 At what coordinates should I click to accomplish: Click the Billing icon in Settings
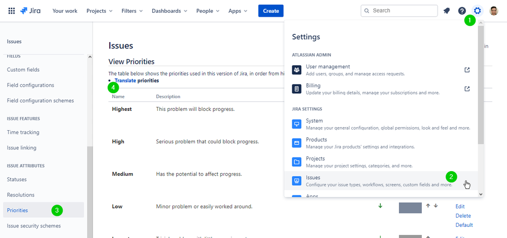click(296, 89)
